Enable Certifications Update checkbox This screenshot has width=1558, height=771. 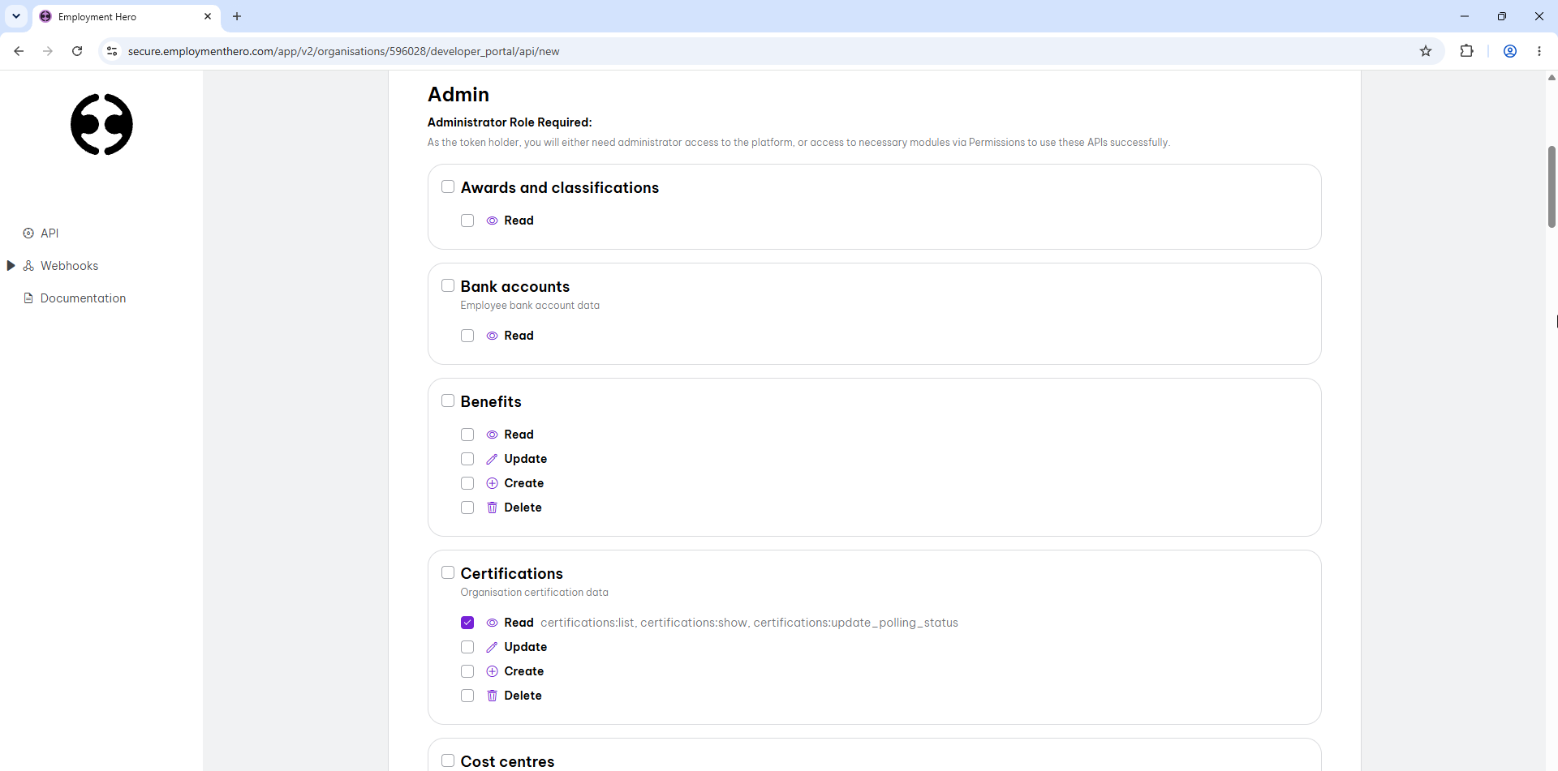click(x=467, y=647)
